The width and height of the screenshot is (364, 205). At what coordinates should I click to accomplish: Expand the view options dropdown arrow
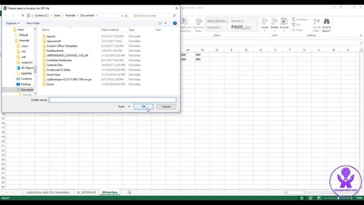(166, 23)
